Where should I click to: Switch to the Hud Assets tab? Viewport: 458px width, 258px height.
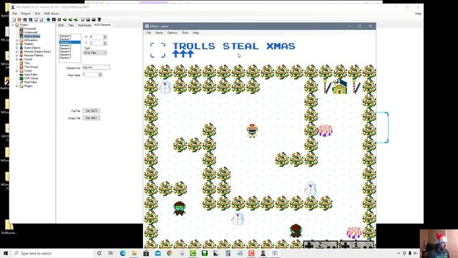[x=84, y=25]
